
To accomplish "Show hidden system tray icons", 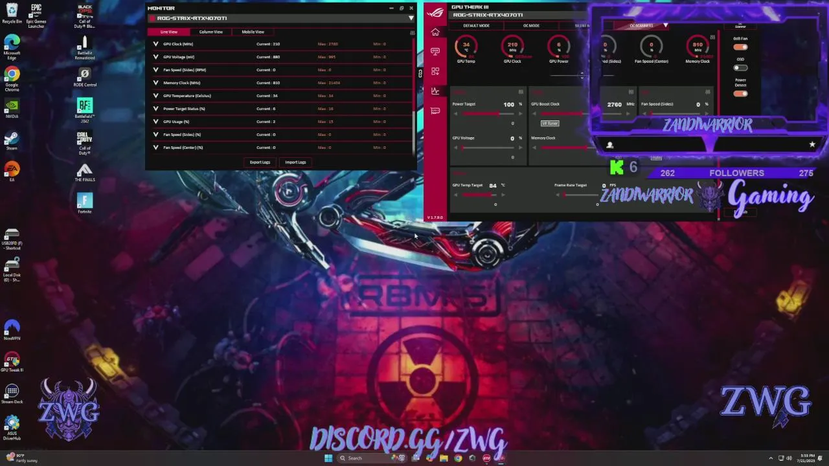I will click(771, 458).
